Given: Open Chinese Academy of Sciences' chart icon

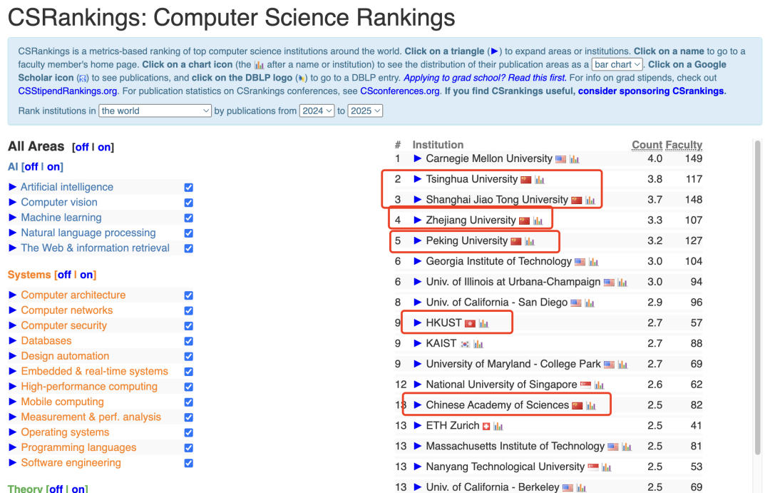Looking at the screenshot, I should (x=591, y=406).
